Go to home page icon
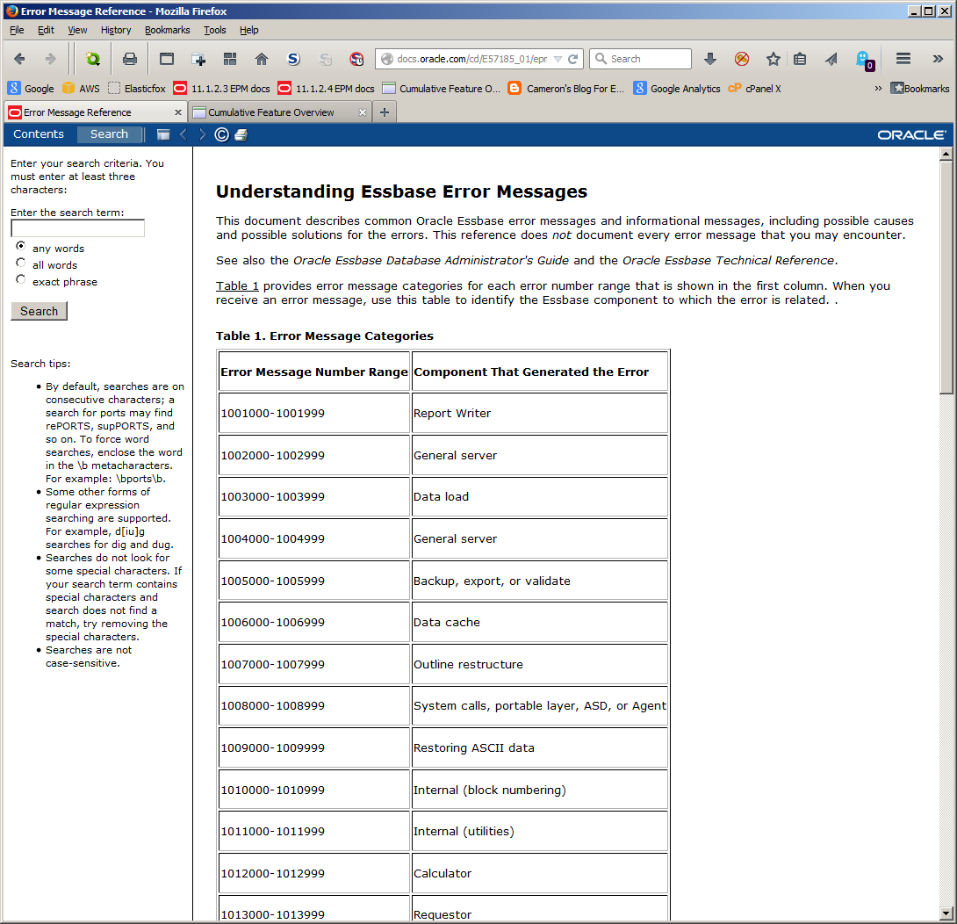Viewport: 957px width, 924px height. (262, 59)
